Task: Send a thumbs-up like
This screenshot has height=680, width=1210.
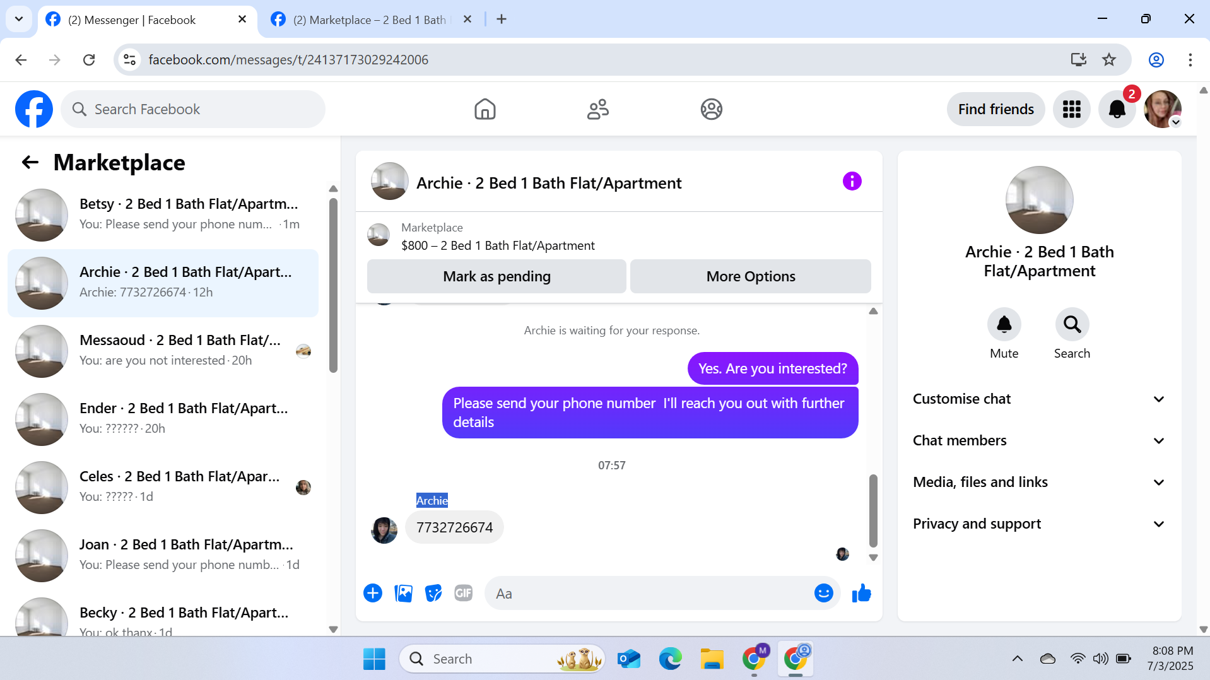Action: tap(861, 593)
